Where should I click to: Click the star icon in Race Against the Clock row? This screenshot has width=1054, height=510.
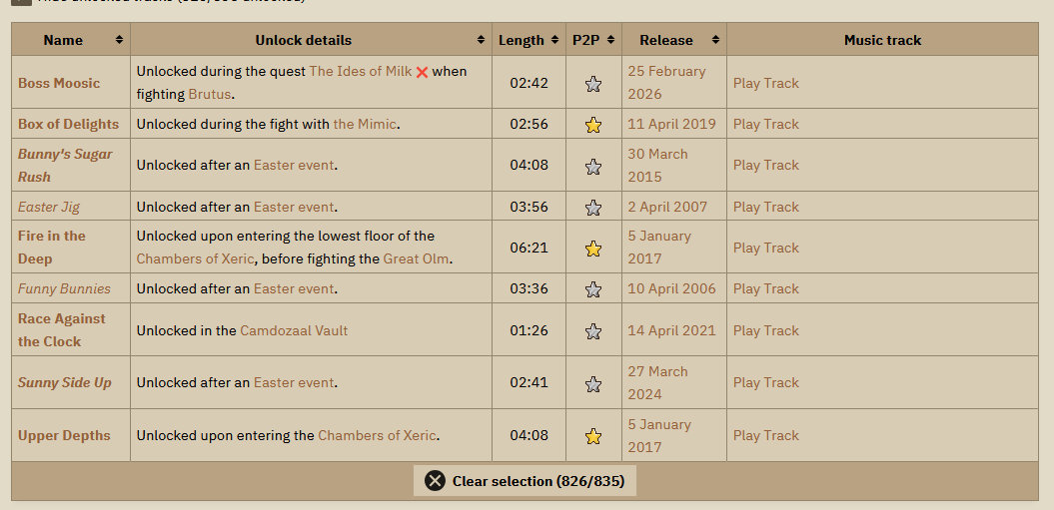pos(592,330)
